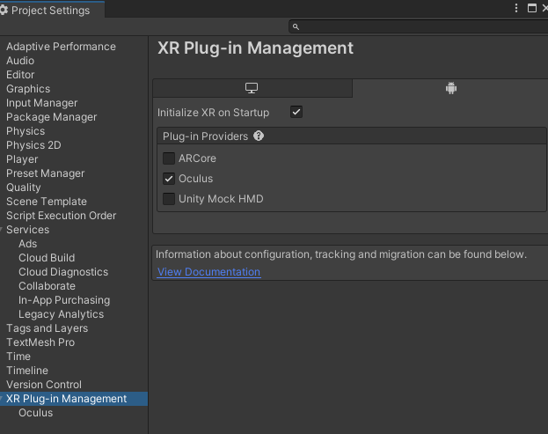Screen dimensions: 548x434
Task: Uncheck the Oculus plug-in provider
Action: (169, 179)
